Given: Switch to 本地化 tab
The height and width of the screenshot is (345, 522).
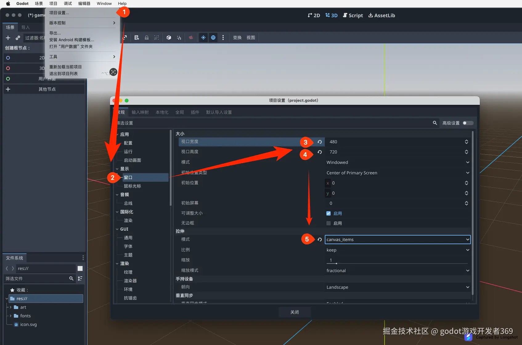Looking at the screenshot, I should point(162,112).
